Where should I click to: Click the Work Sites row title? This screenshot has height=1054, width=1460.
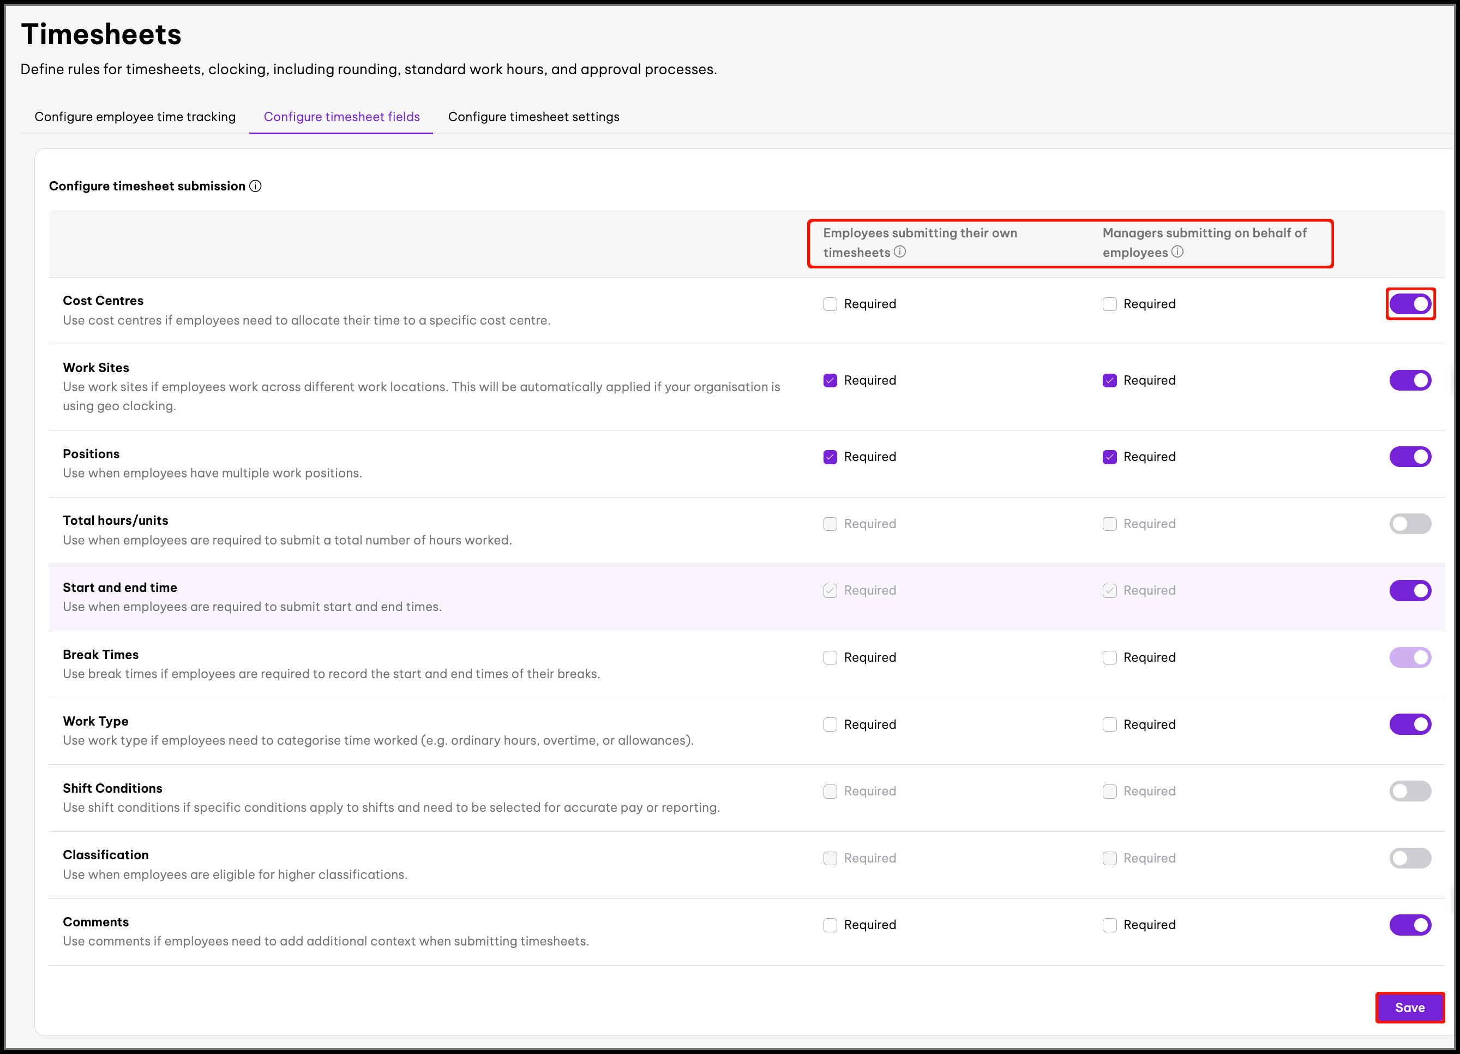pyautogui.click(x=96, y=368)
